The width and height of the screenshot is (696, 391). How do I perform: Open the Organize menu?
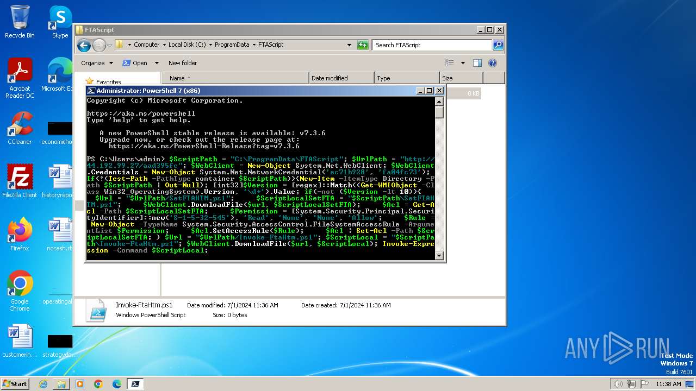tap(97, 63)
